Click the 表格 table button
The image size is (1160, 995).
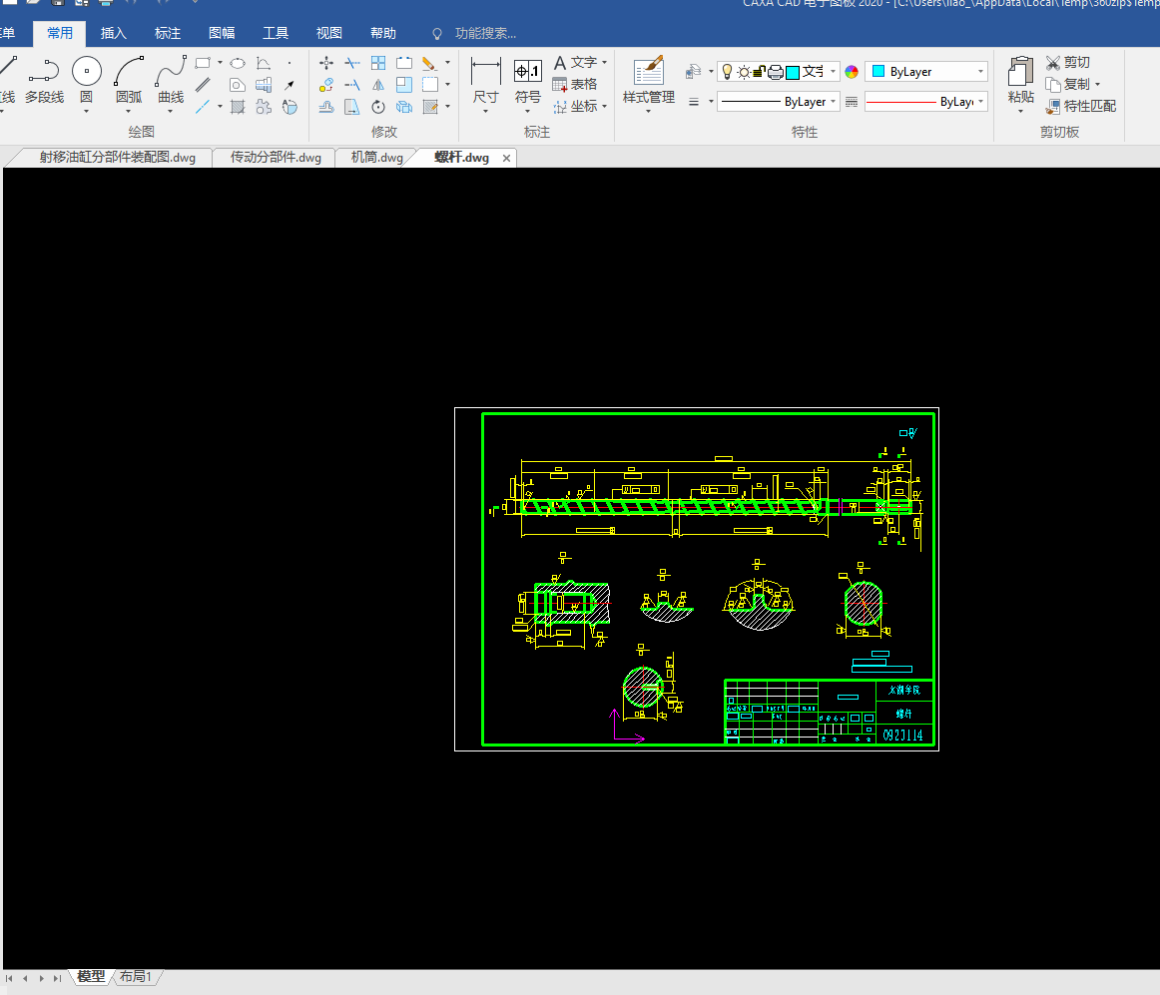pyautogui.click(x=575, y=85)
